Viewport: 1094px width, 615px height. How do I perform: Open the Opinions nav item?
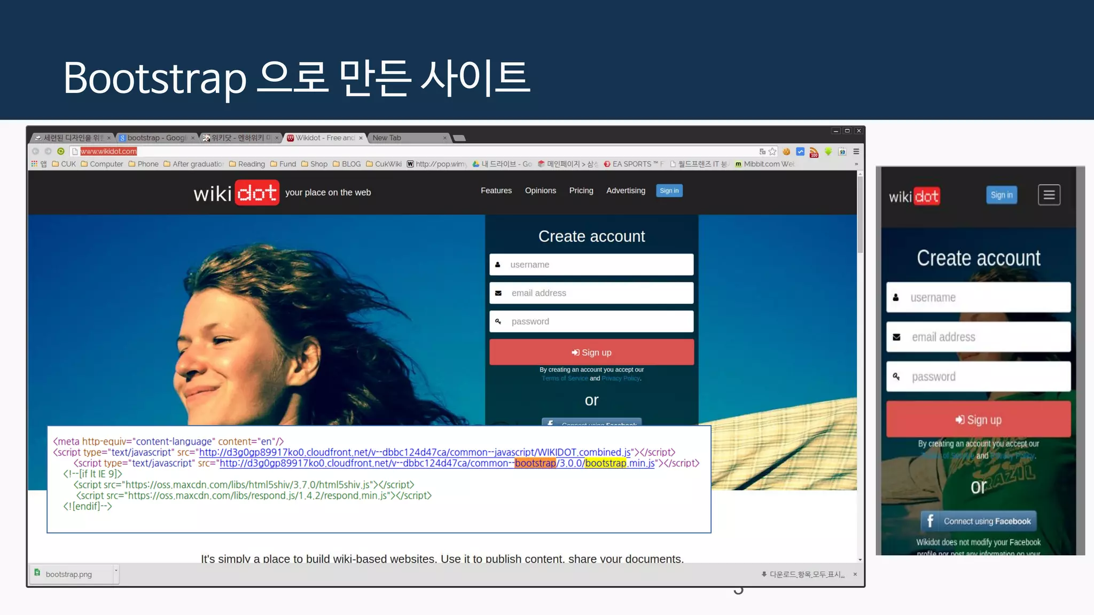coord(540,191)
